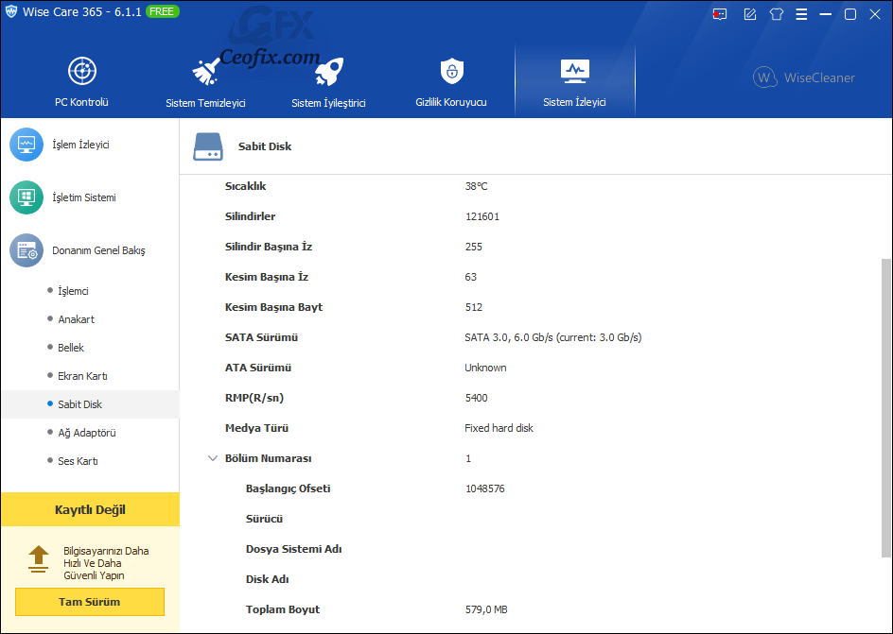Click the Tam Sürüm button
Image resolution: width=893 pixels, height=634 pixels.
(x=90, y=602)
